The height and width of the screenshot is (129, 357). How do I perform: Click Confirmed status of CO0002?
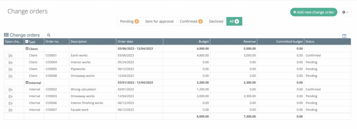tap(313, 89)
